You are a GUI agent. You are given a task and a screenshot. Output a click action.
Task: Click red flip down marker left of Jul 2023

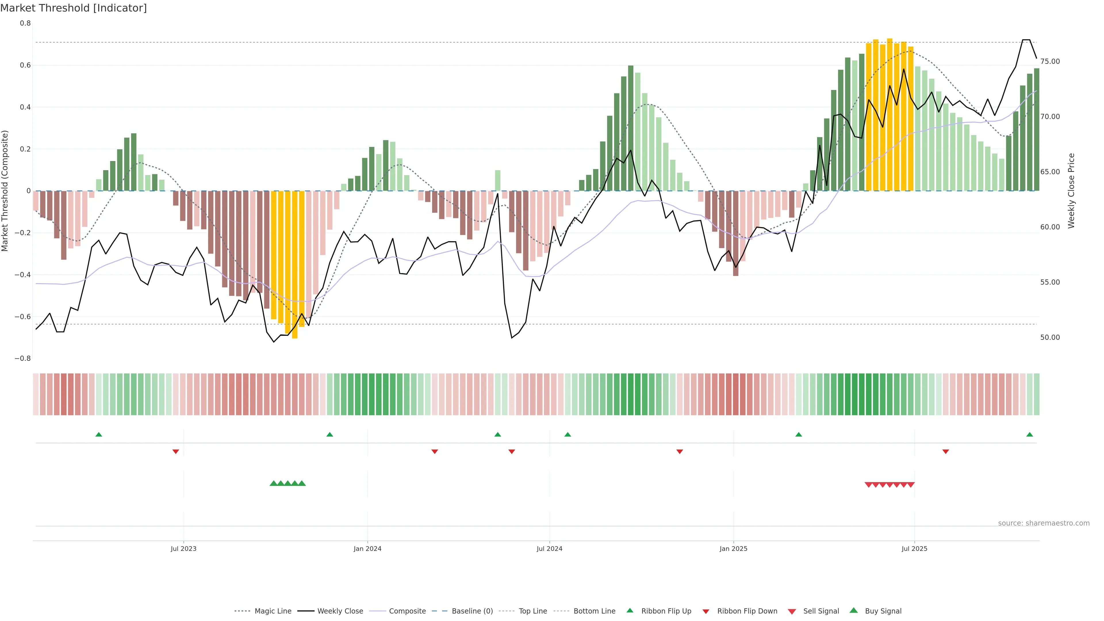click(x=176, y=451)
